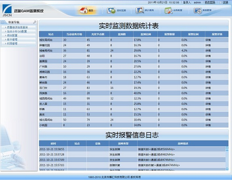Open 详情 details for the row with 4.2% alarm ratio

pos(208,51)
